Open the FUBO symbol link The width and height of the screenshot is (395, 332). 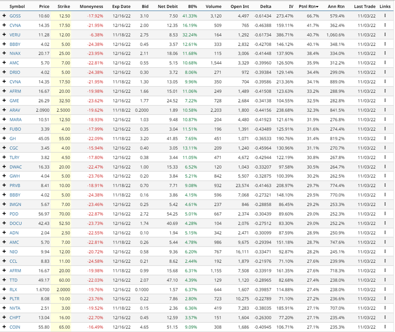click(x=15, y=129)
